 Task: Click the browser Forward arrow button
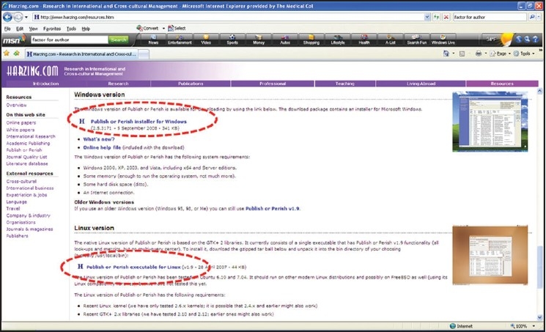pyautogui.click(x=18, y=17)
